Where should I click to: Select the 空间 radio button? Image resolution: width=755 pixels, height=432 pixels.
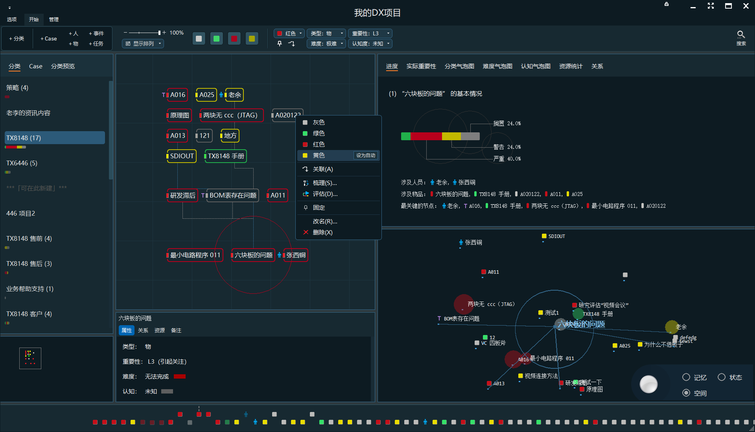[x=686, y=393]
